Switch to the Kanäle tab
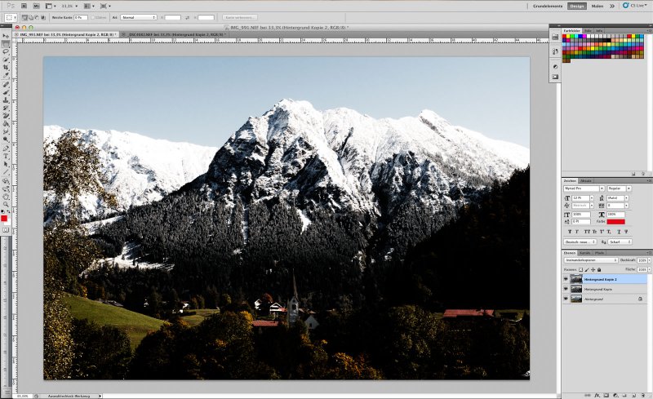The width and height of the screenshot is (653, 399). coord(584,253)
